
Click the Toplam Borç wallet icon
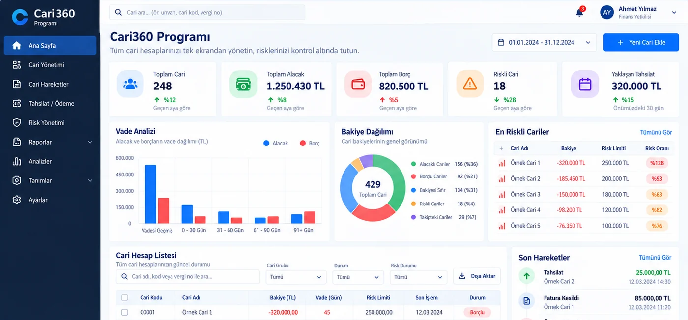[358, 84]
